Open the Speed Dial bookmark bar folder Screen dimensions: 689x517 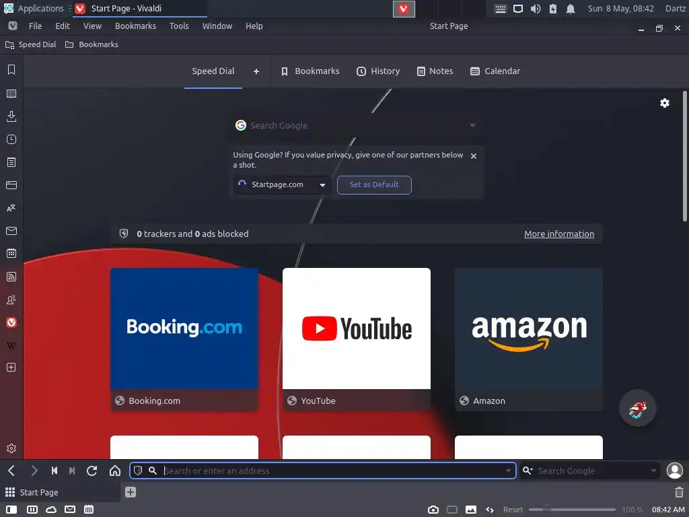tap(31, 44)
